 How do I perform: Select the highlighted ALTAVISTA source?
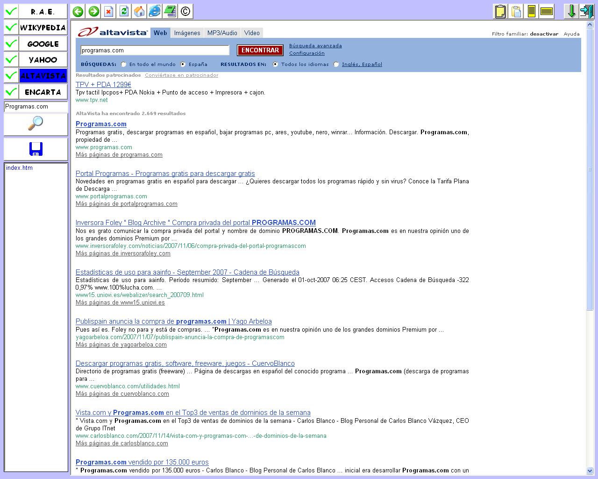43,75
